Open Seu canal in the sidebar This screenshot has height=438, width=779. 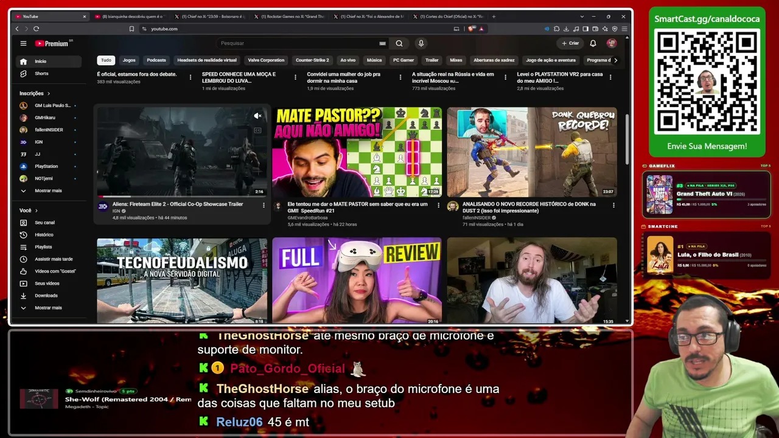(x=49, y=223)
